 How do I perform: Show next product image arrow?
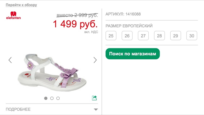pyautogui.click(x=95, y=60)
